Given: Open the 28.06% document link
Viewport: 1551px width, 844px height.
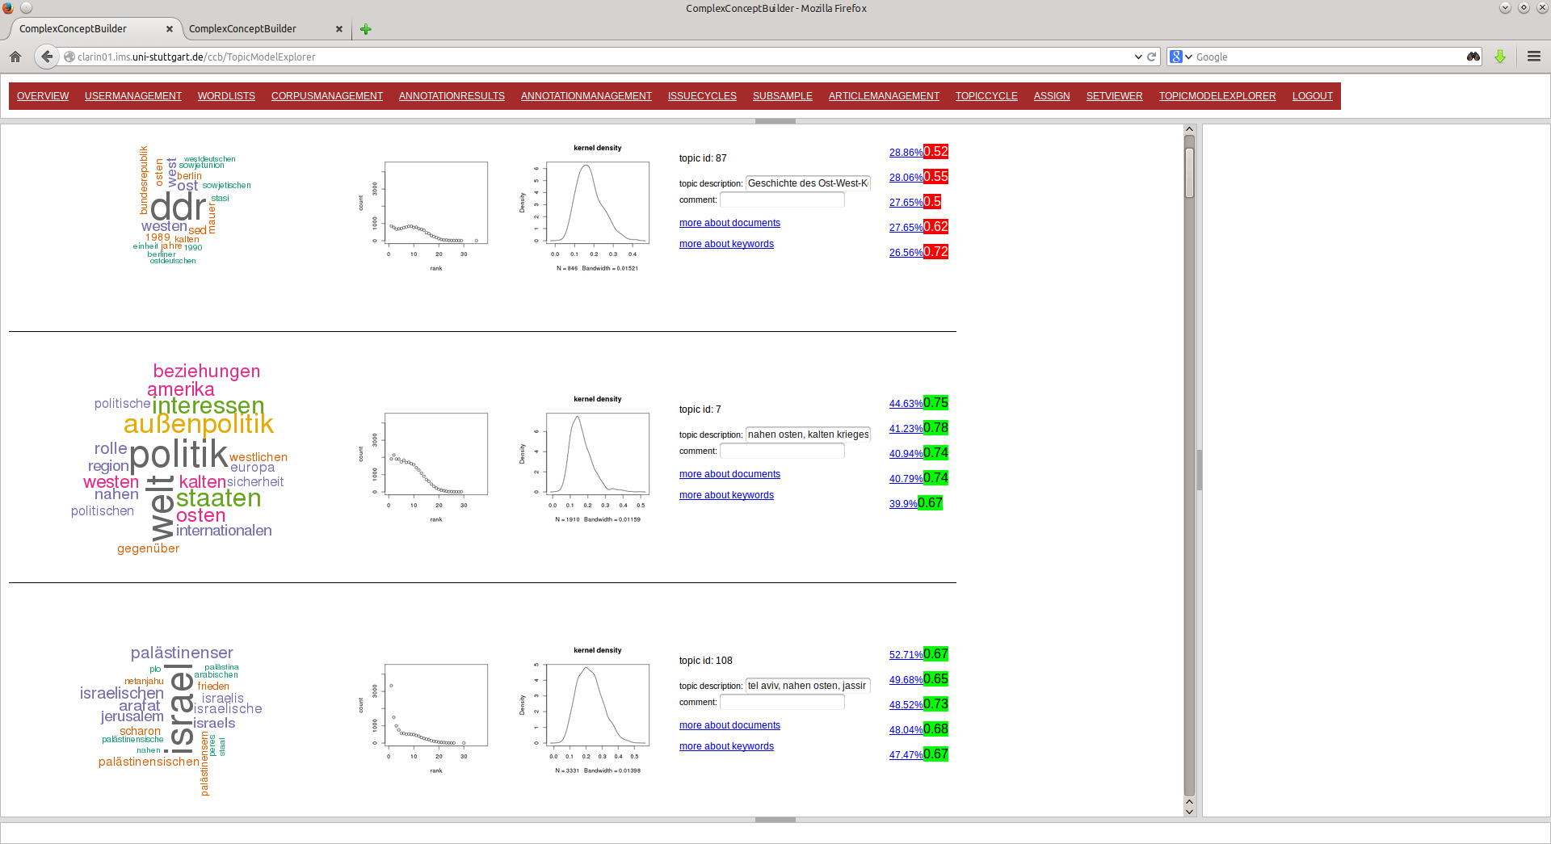Looking at the screenshot, I should [x=906, y=178].
